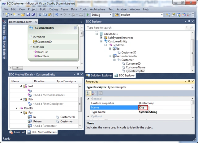
Task: Open the File menu
Action: tap(6, 9)
